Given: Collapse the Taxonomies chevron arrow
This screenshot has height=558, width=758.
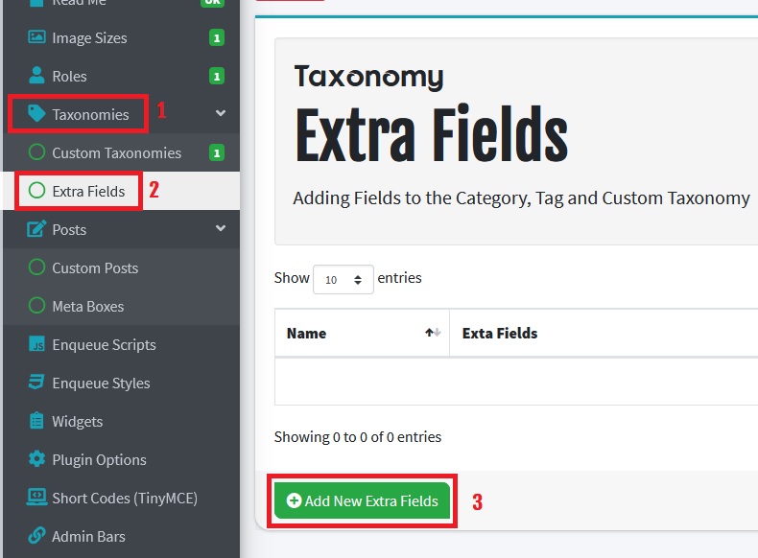Looking at the screenshot, I should (x=221, y=114).
